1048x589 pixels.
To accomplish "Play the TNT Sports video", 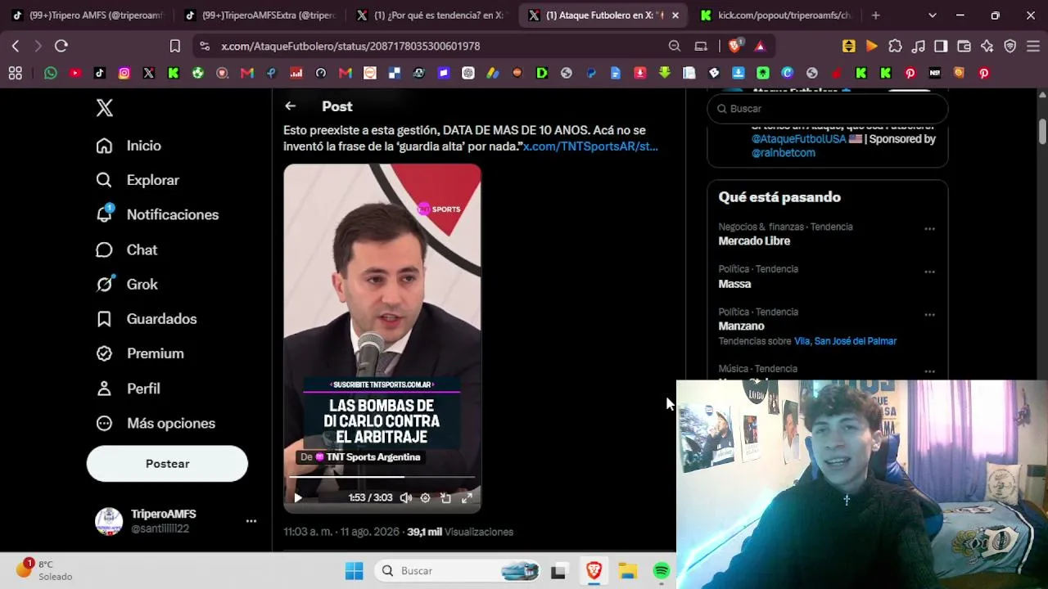I will pyautogui.click(x=298, y=497).
